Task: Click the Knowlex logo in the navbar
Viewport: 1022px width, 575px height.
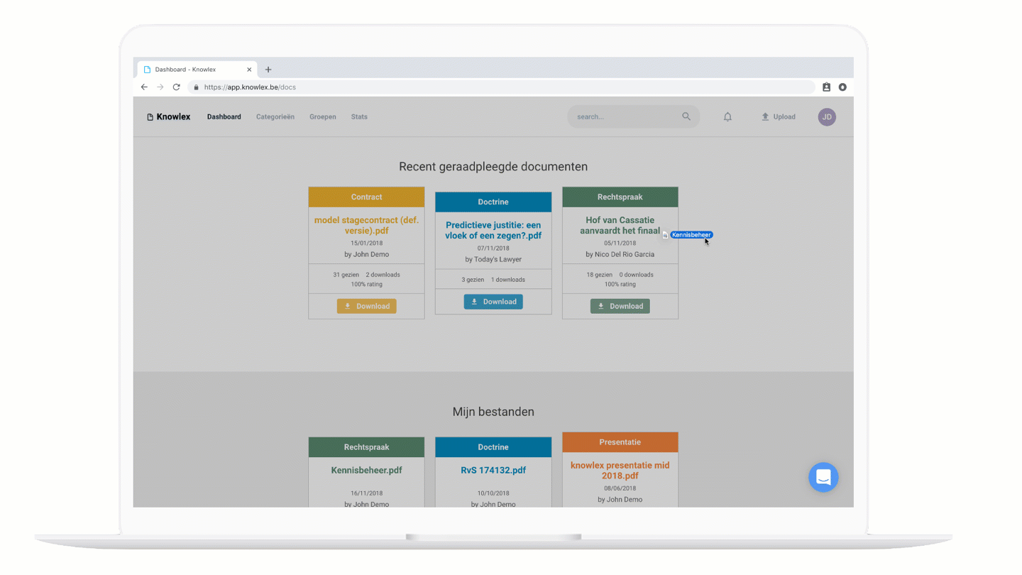Action: (169, 116)
